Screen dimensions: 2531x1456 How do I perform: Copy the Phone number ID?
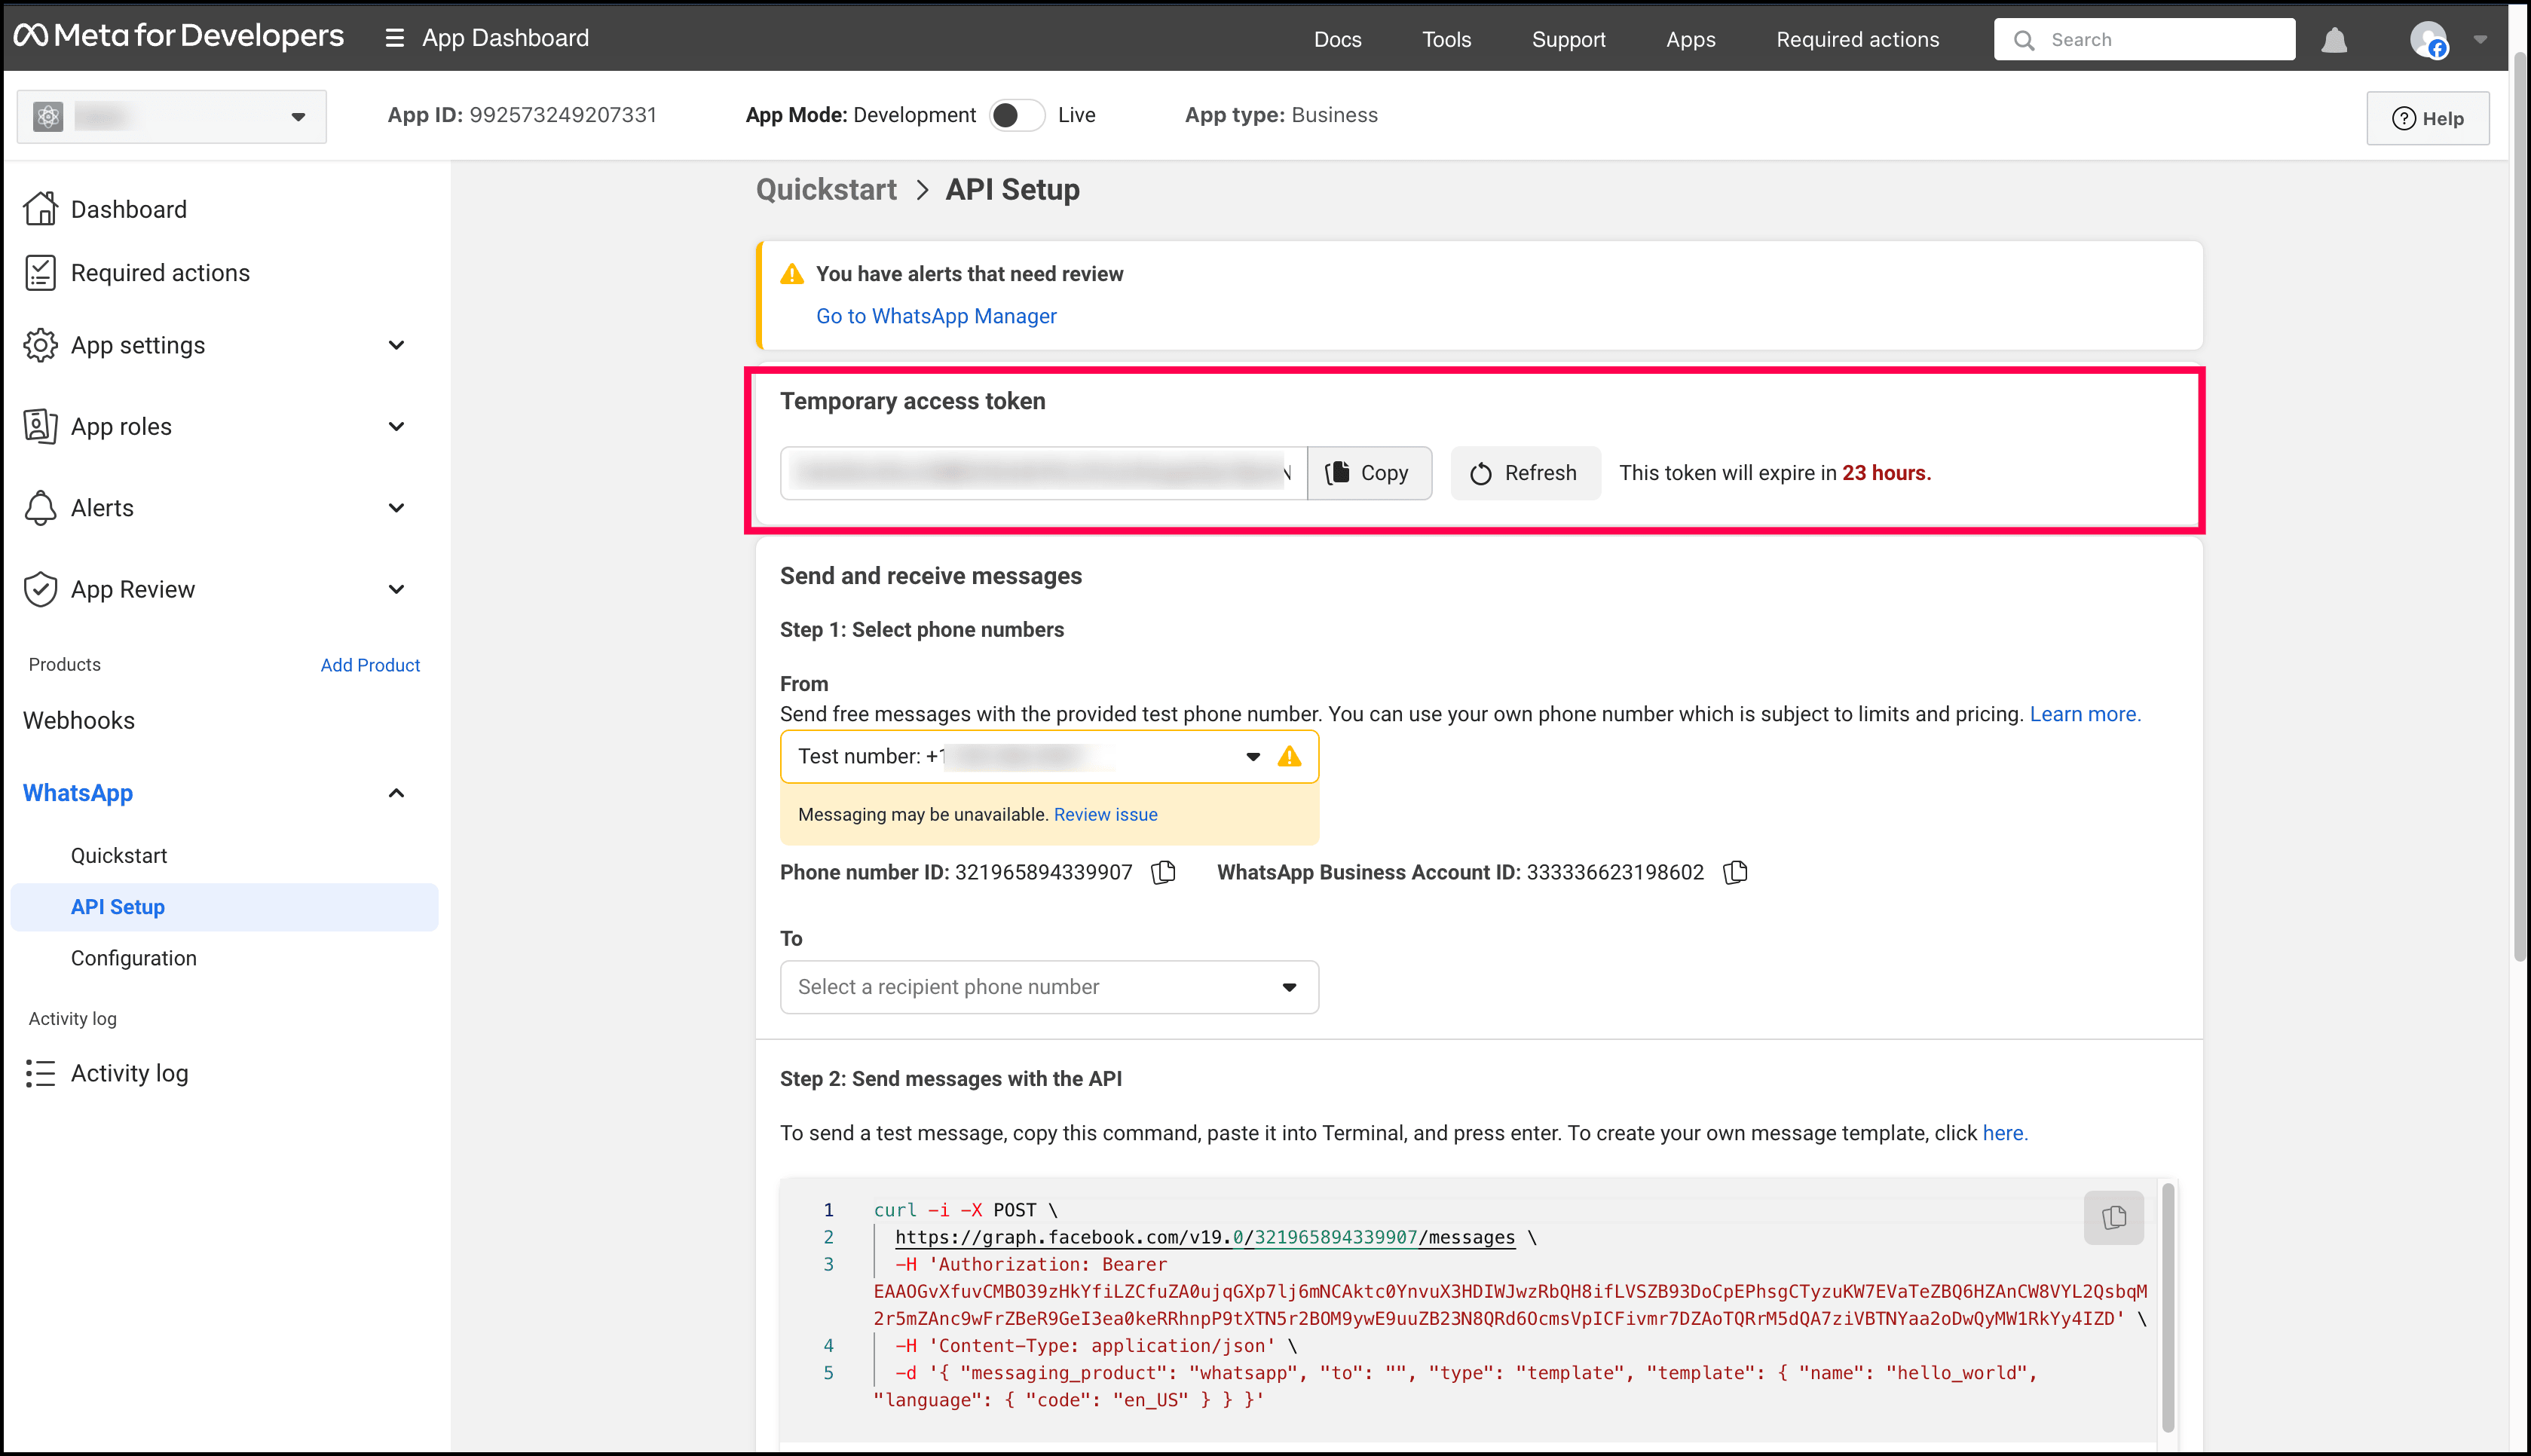coord(1163,872)
